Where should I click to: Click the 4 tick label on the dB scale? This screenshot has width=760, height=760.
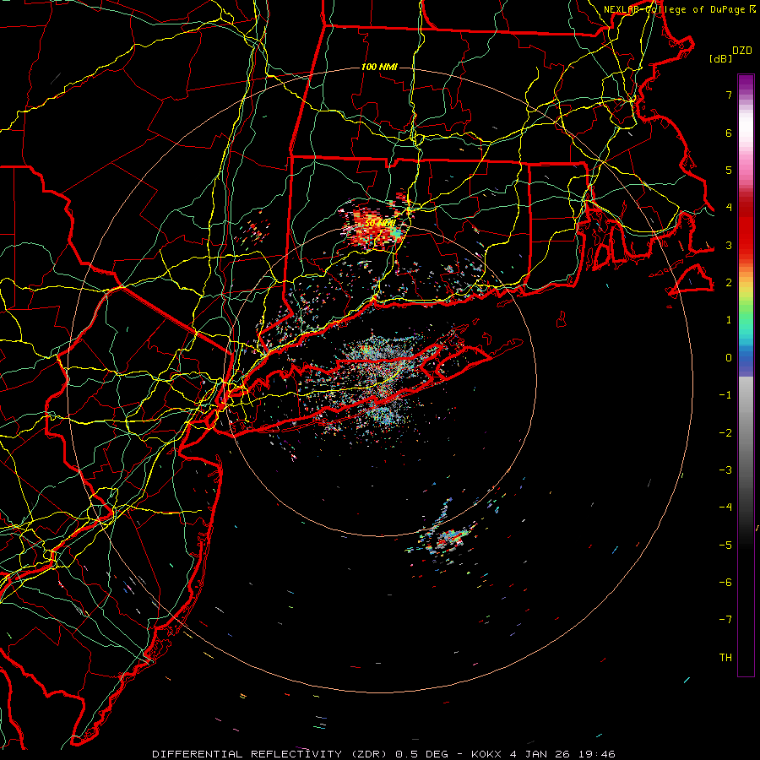(729, 208)
